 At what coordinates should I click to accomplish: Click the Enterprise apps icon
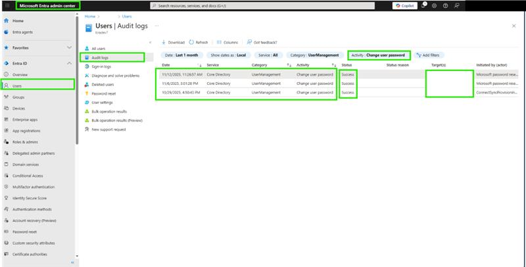coord(6,120)
